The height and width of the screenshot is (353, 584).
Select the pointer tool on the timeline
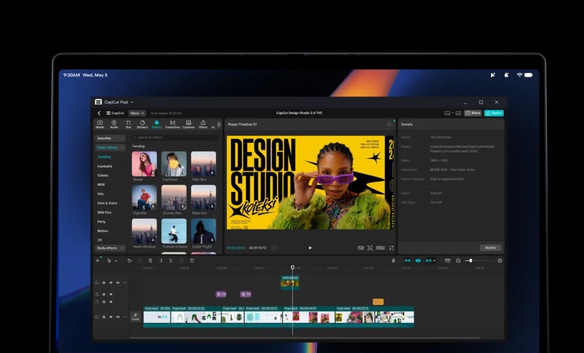(x=109, y=261)
